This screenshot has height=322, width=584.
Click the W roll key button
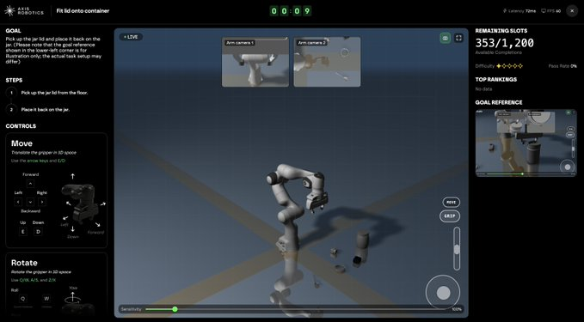pos(46,299)
